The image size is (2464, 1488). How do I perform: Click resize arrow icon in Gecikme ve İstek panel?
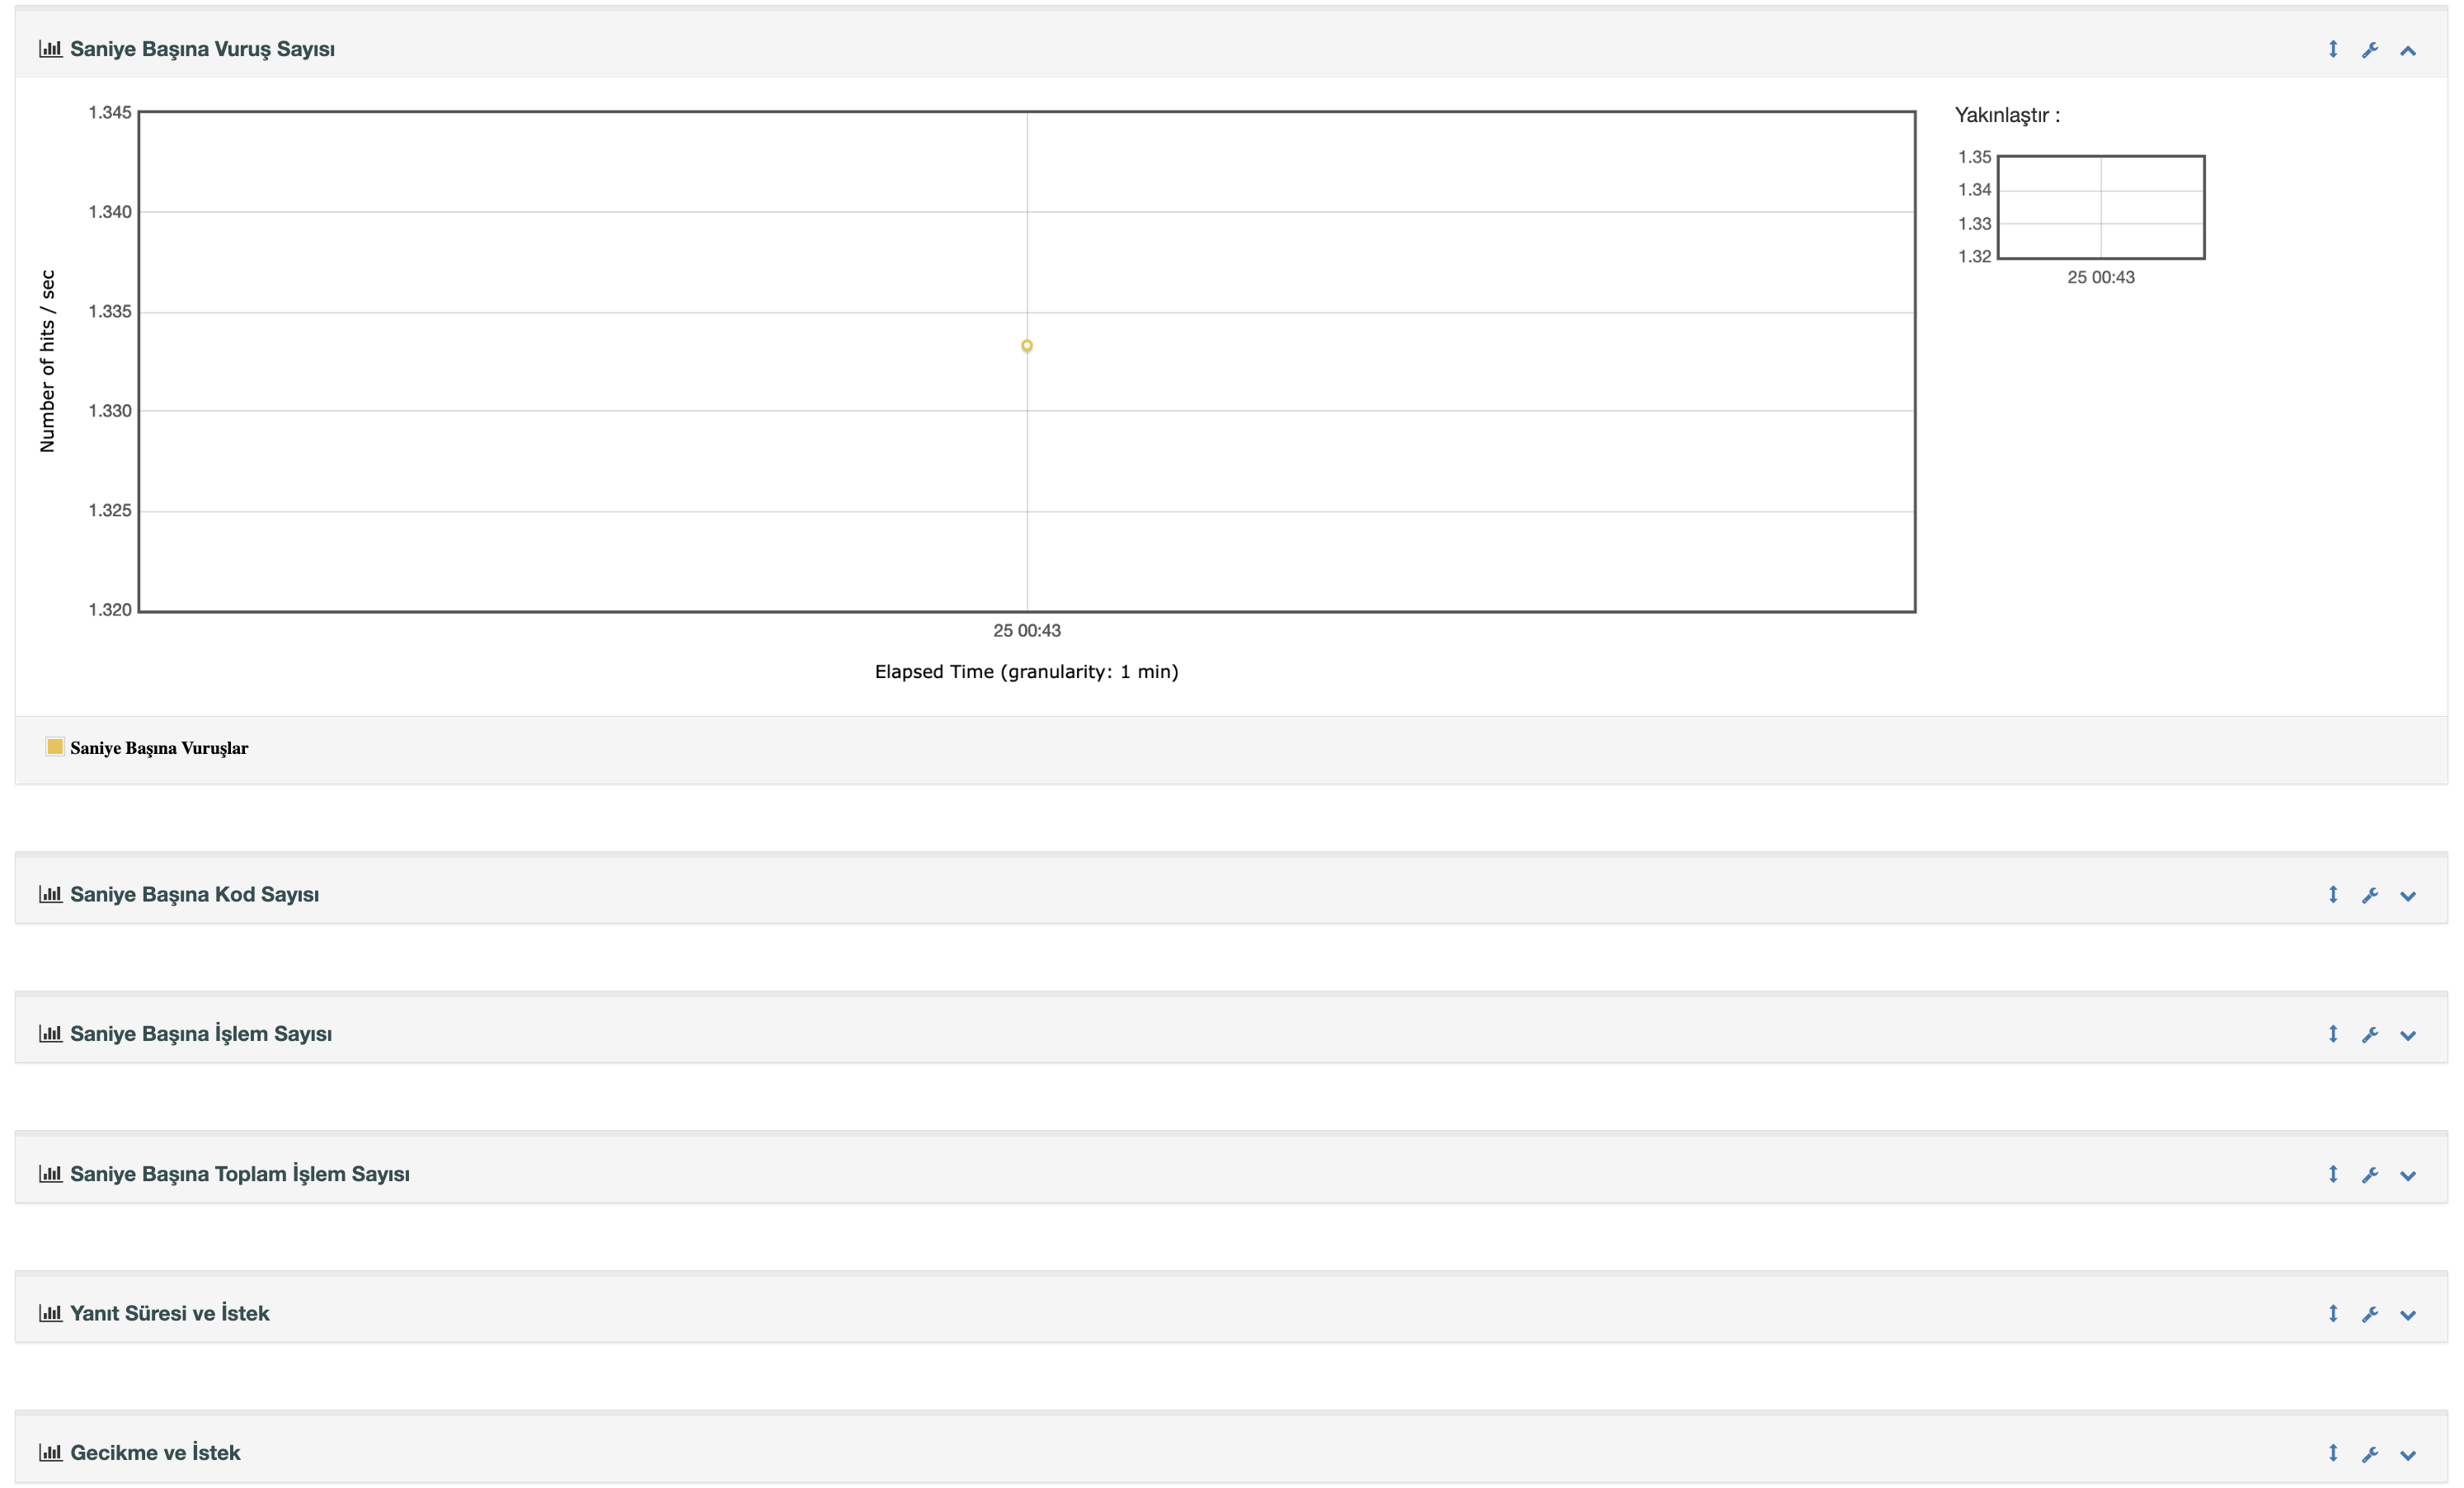pos(2332,1453)
